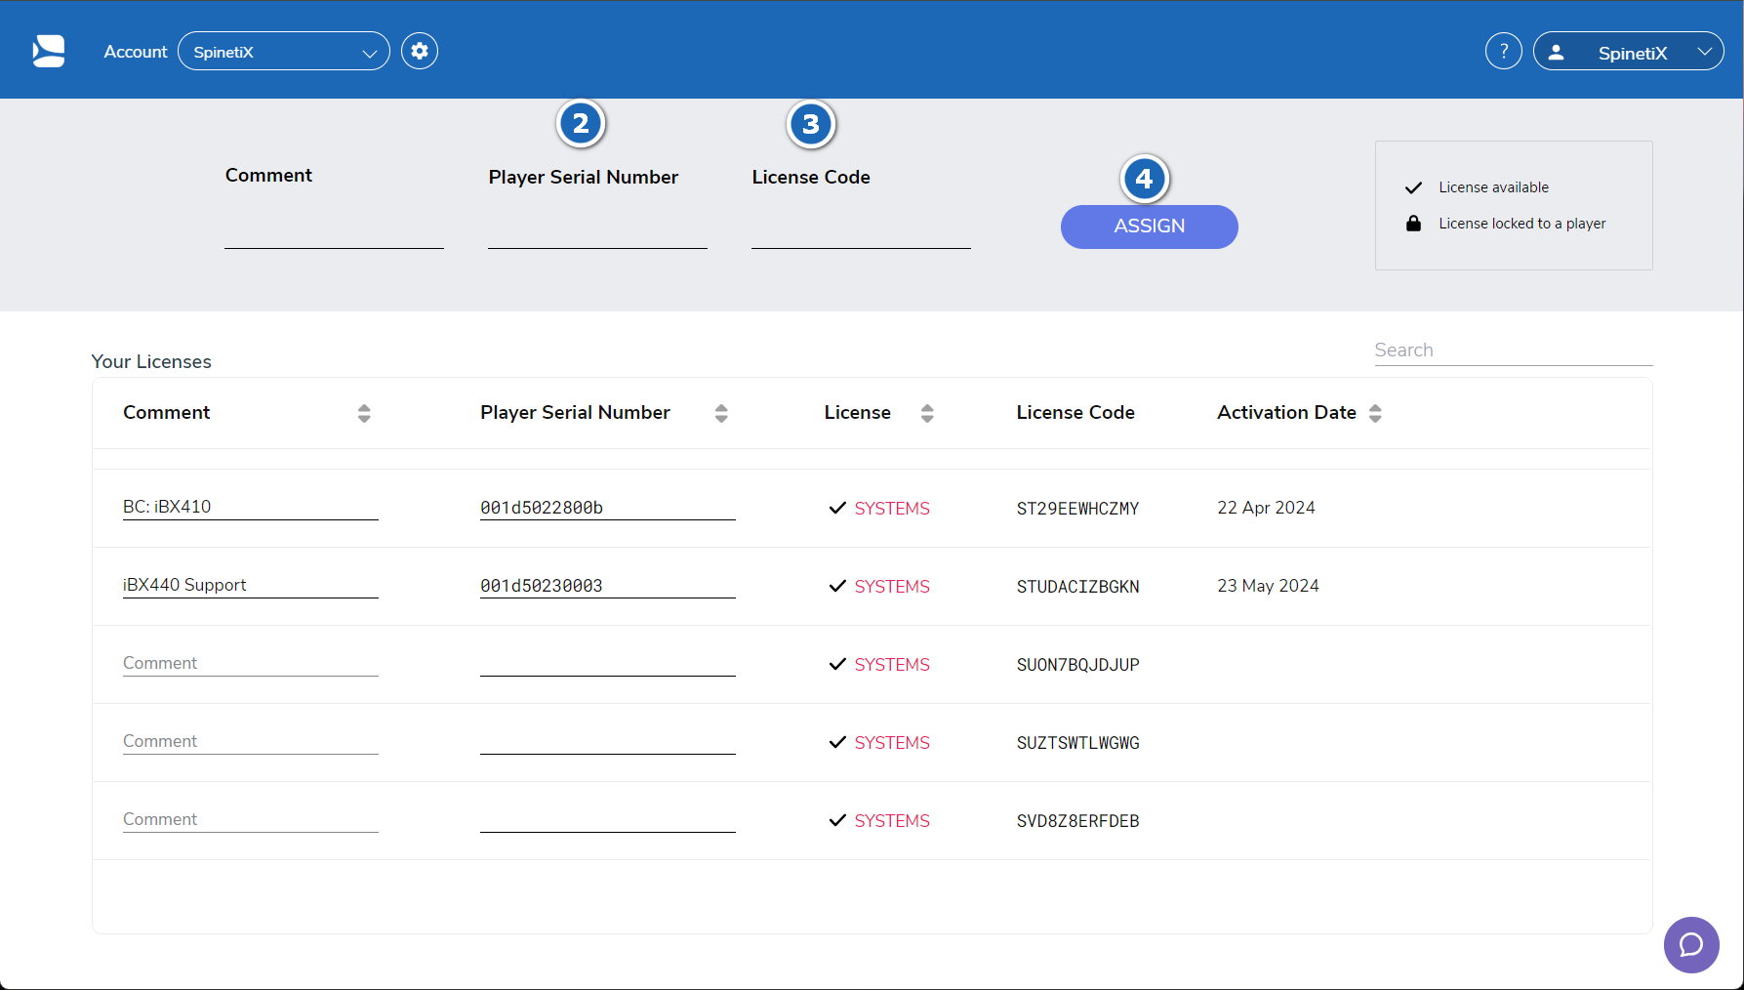1744x990 pixels.
Task: Click the 'License available' legend checkmark
Action: tap(1413, 187)
